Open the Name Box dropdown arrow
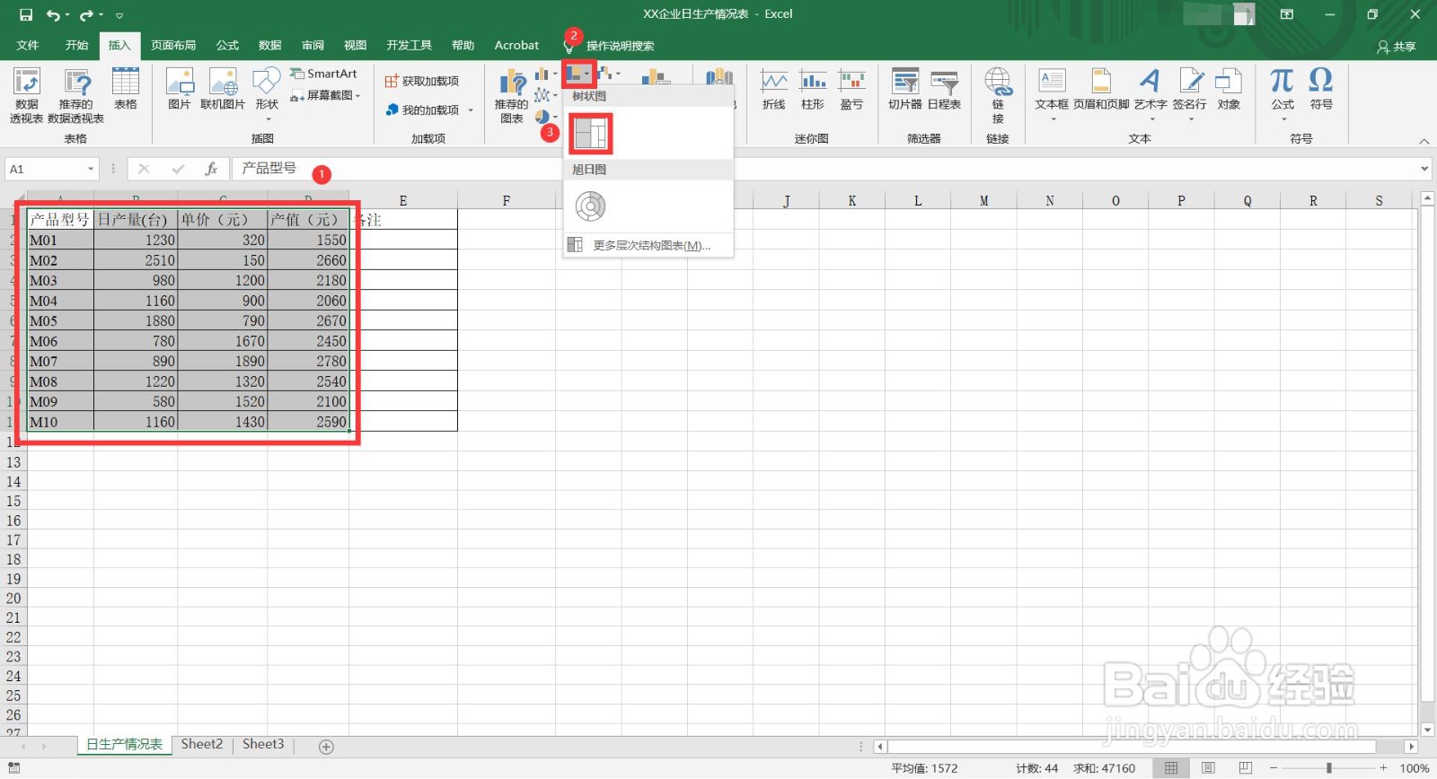1437x779 pixels. [x=91, y=169]
